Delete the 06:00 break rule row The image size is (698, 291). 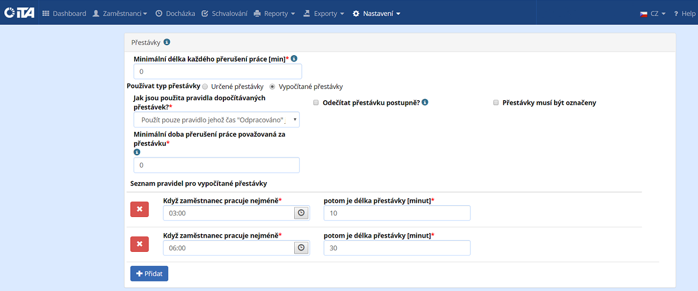140,244
